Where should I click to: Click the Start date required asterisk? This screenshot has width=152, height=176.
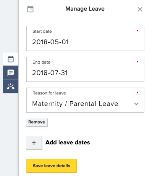pos(137,31)
